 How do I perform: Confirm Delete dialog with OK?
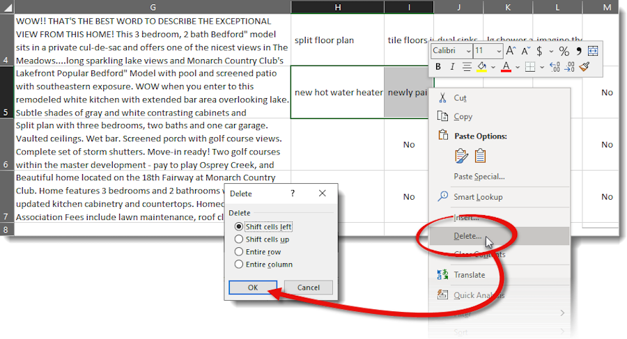pos(253,287)
